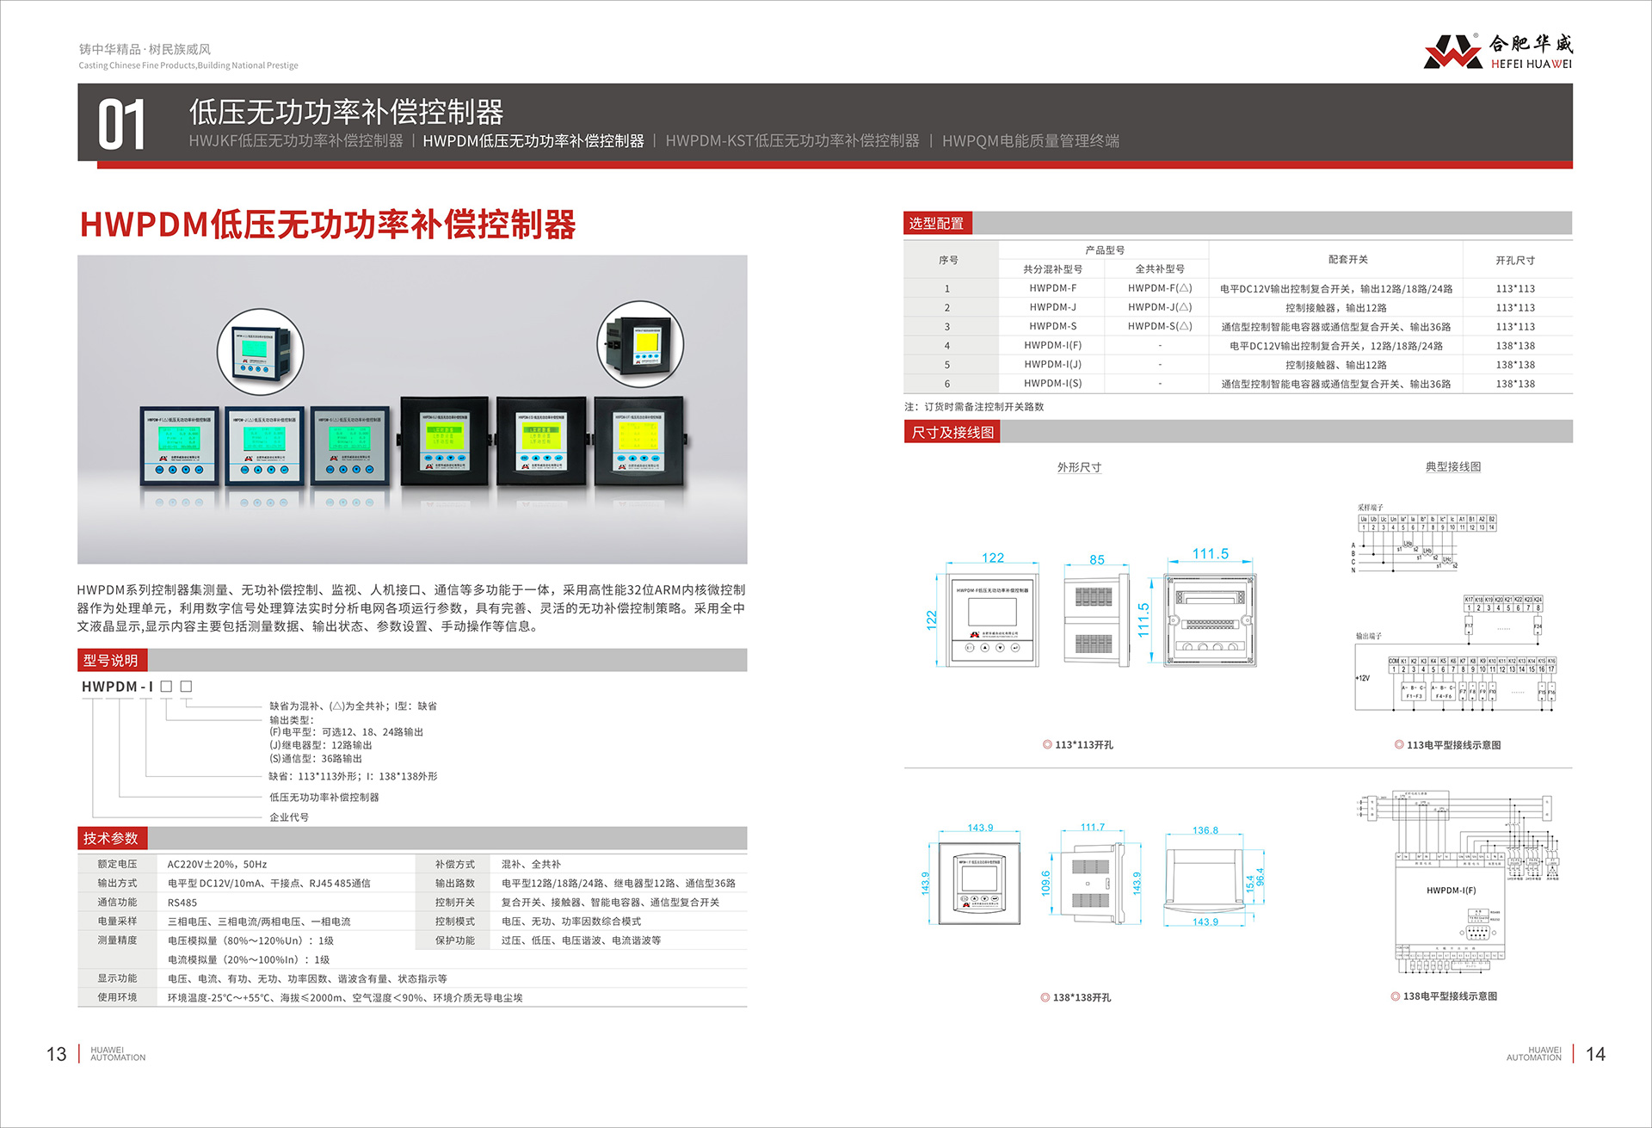Click the 122 by 122 front-view dimension drawing
This screenshot has height=1128, width=1652.
[992, 619]
